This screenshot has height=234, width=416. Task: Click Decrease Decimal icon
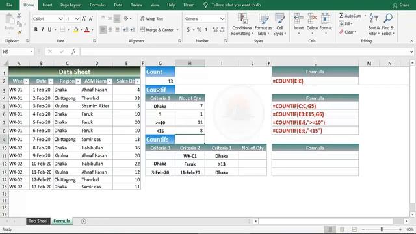[222, 30]
